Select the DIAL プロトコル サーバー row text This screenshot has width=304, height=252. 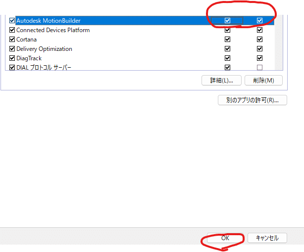click(44, 67)
